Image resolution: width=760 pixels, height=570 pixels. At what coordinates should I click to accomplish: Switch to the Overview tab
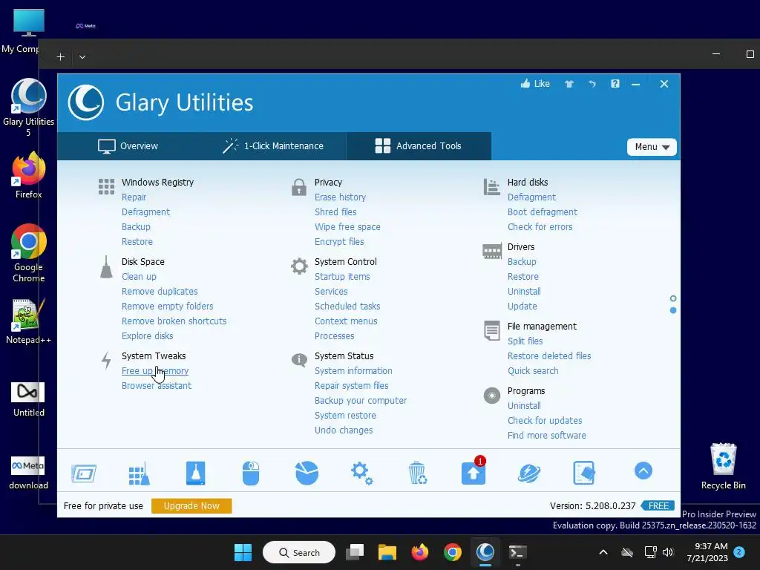point(128,146)
